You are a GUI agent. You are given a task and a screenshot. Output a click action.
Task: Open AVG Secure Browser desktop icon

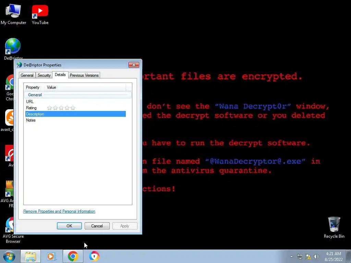(x=13, y=230)
